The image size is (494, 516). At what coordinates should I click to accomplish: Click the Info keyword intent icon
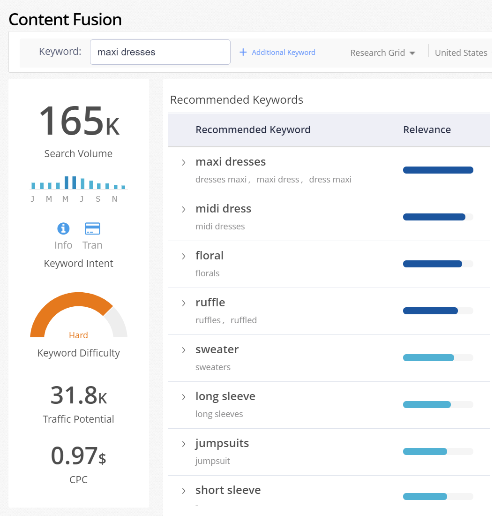click(x=63, y=228)
